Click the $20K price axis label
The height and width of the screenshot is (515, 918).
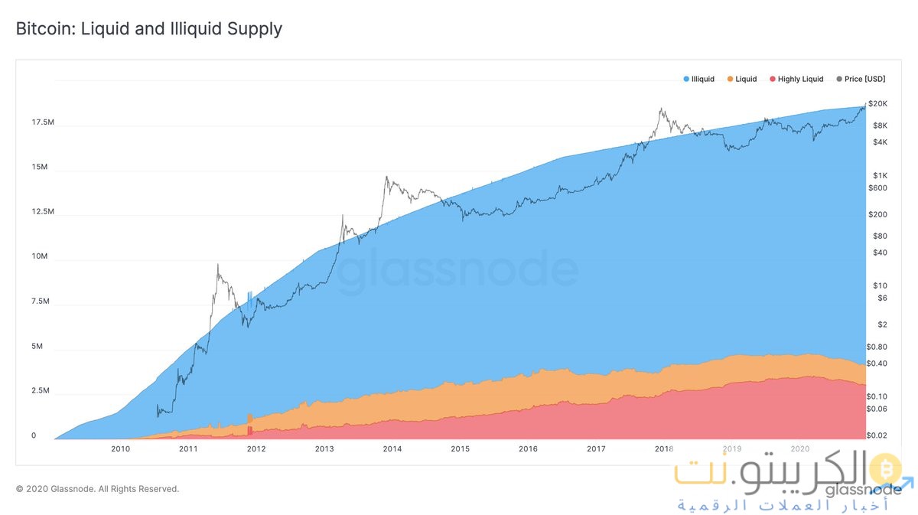pos(877,104)
